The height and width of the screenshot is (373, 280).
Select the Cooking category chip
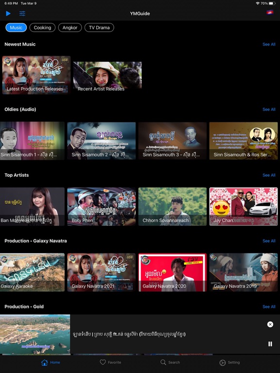(42, 28)
